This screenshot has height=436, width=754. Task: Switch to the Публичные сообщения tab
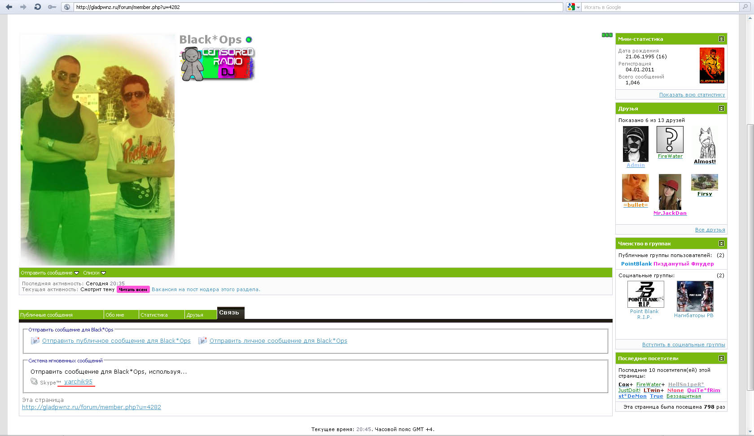(x=61, y=315)
